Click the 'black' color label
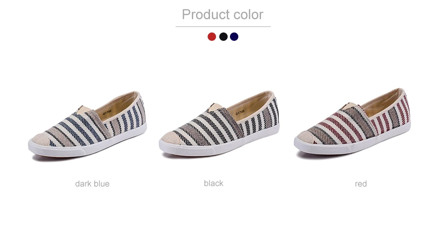446x232 pixels. point(213,183)
